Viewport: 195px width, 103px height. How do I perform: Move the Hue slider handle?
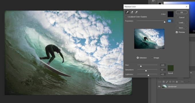click(x=141, y=66)
